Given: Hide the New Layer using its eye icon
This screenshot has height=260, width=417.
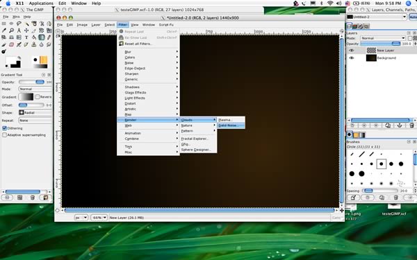Looking at the screenshot, I should pos(352,51).
